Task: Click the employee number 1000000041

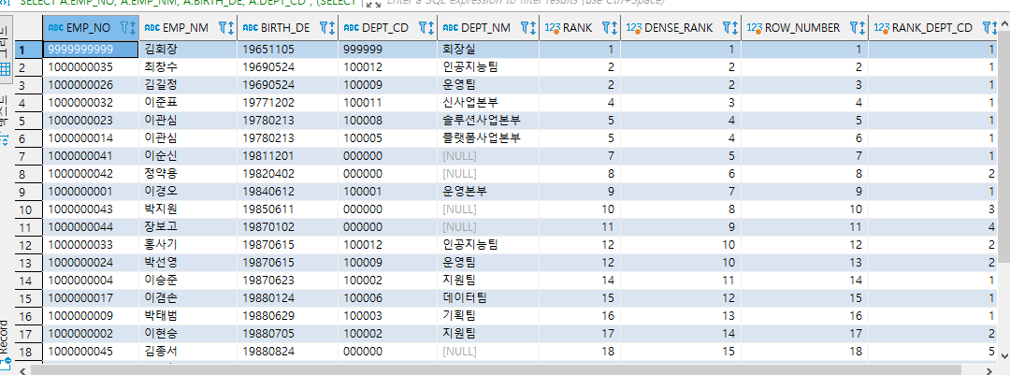Action: coord(90,156)
